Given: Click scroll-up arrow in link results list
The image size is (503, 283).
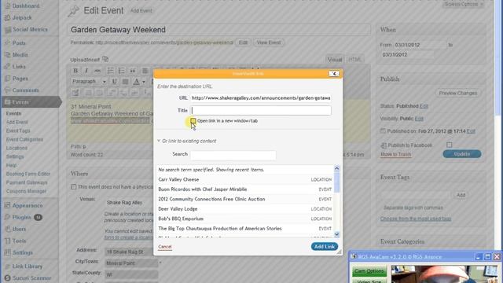Looking at the screenshot, I should click(x=336, y=168).
